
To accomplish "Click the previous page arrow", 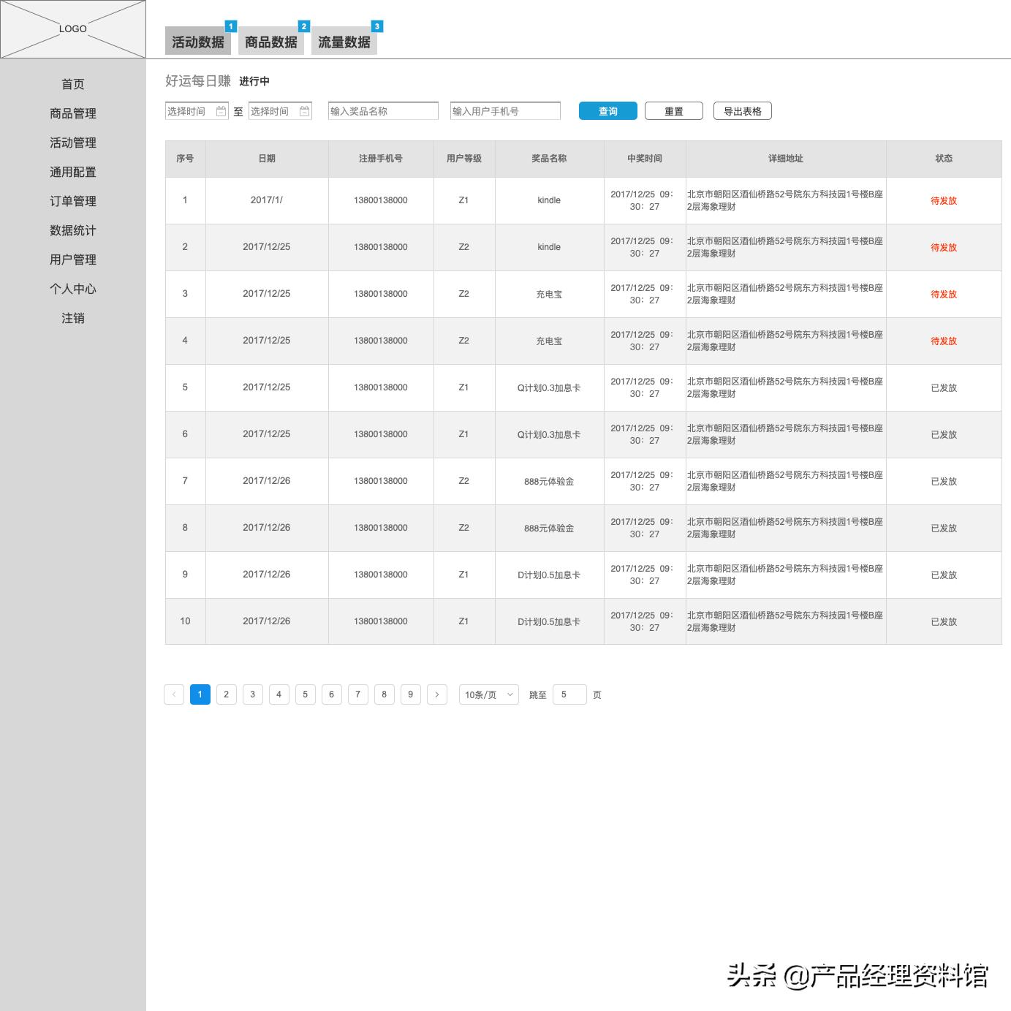I will (x=173, y=694).
